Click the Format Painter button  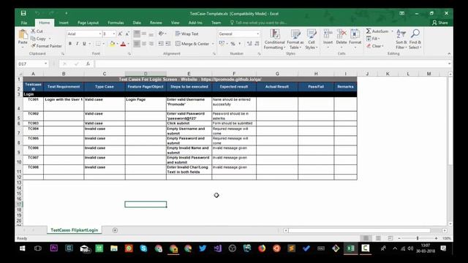point(46,46)
